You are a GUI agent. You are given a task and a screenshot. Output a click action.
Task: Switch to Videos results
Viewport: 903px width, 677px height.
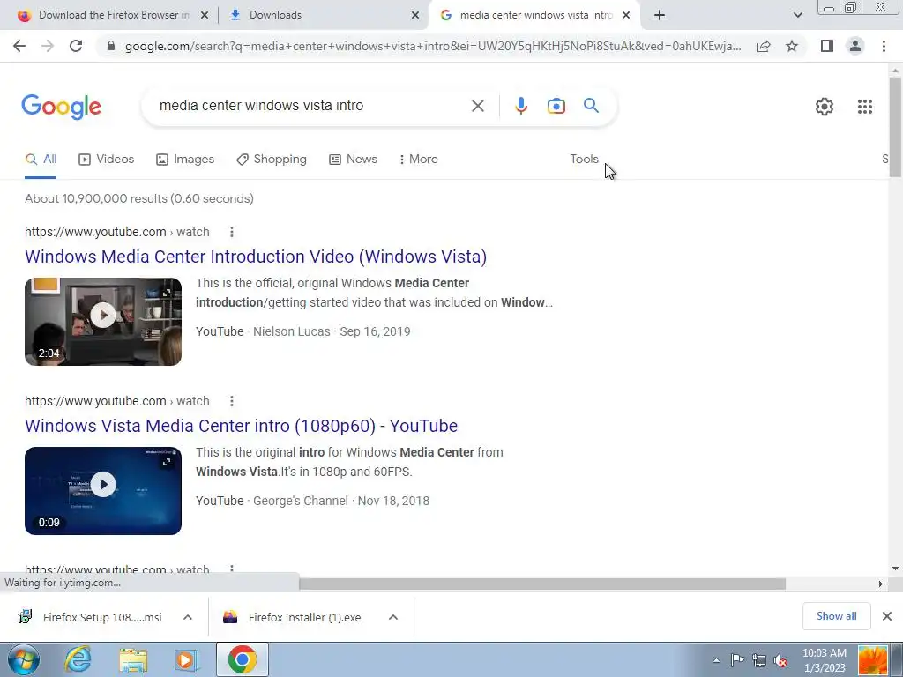coord(107,160)
